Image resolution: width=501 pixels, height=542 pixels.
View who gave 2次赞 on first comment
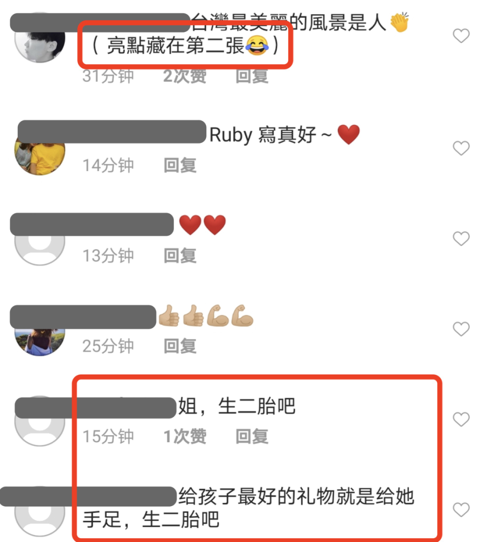pos(185,76)
